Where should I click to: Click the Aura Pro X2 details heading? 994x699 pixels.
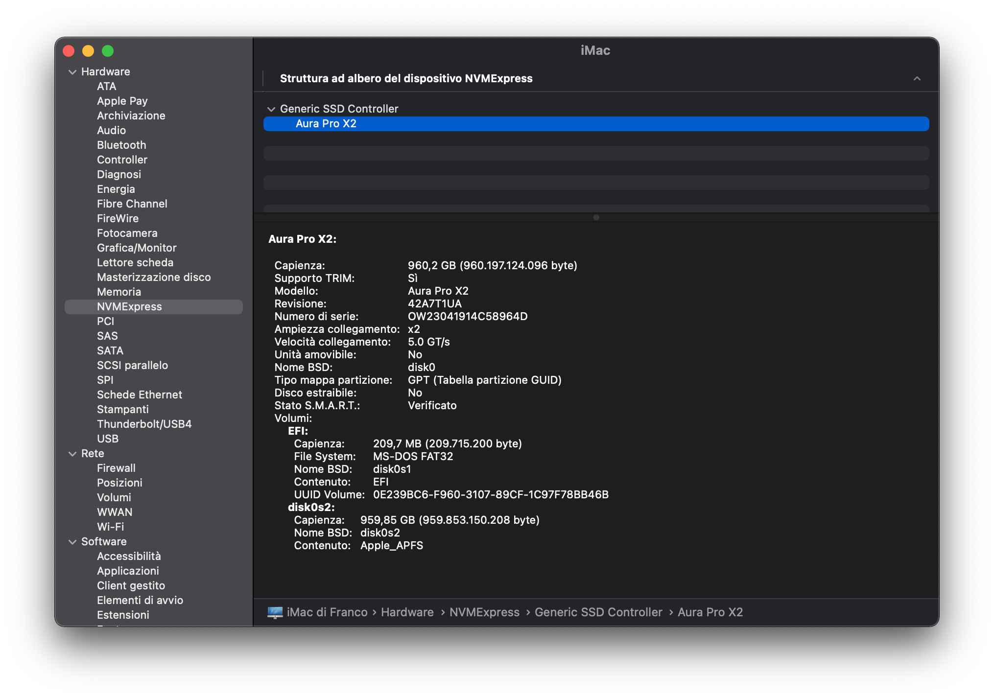click(303, 239)
